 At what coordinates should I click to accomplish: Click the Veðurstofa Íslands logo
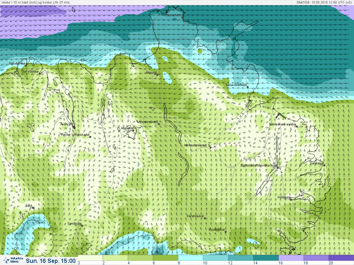click(x=12, y=260)
